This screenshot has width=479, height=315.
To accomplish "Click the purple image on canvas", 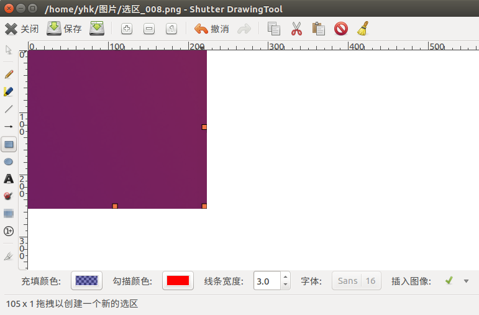I will 117,129.
